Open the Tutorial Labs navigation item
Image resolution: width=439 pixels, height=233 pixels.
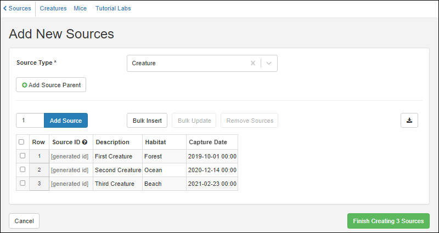coord(113,9)
